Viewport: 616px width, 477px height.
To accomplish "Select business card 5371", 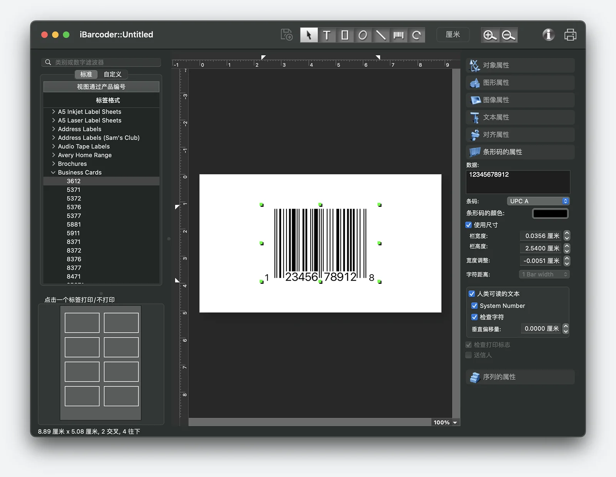I will pos(74,190).
